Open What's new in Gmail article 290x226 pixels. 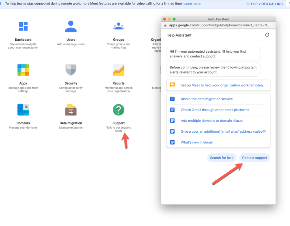(197, 142)
